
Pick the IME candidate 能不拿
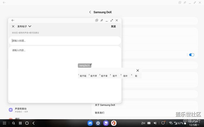[104, 76]
